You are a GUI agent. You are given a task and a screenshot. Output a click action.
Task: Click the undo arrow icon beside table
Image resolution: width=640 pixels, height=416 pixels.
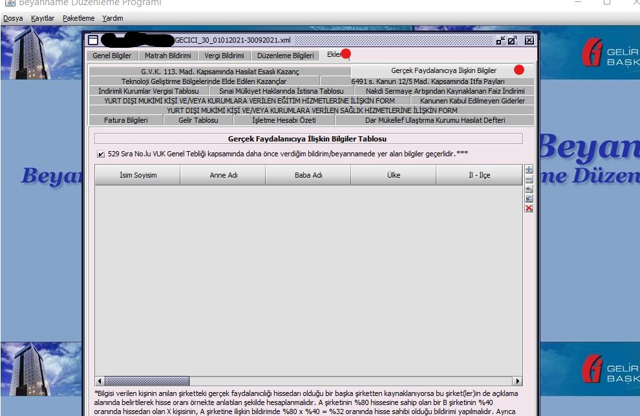529,189
